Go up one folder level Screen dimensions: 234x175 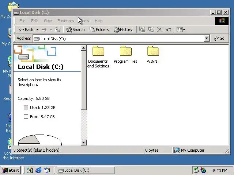pyautogui.click(x=57, y=30)
